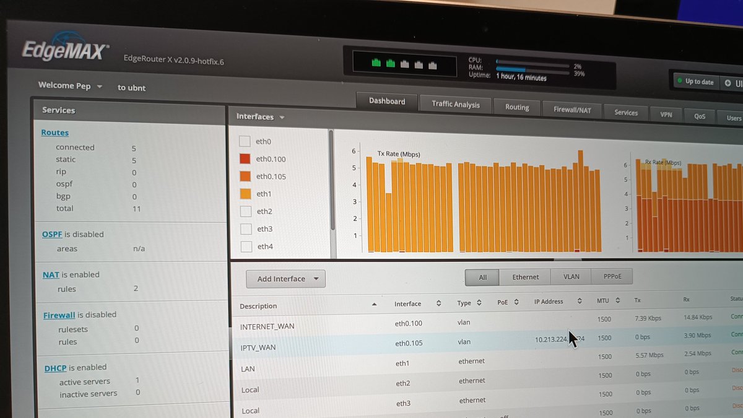Click the 5.57 Mbps Tx value
The image size is (743, 418).
(x=649, y=355)
